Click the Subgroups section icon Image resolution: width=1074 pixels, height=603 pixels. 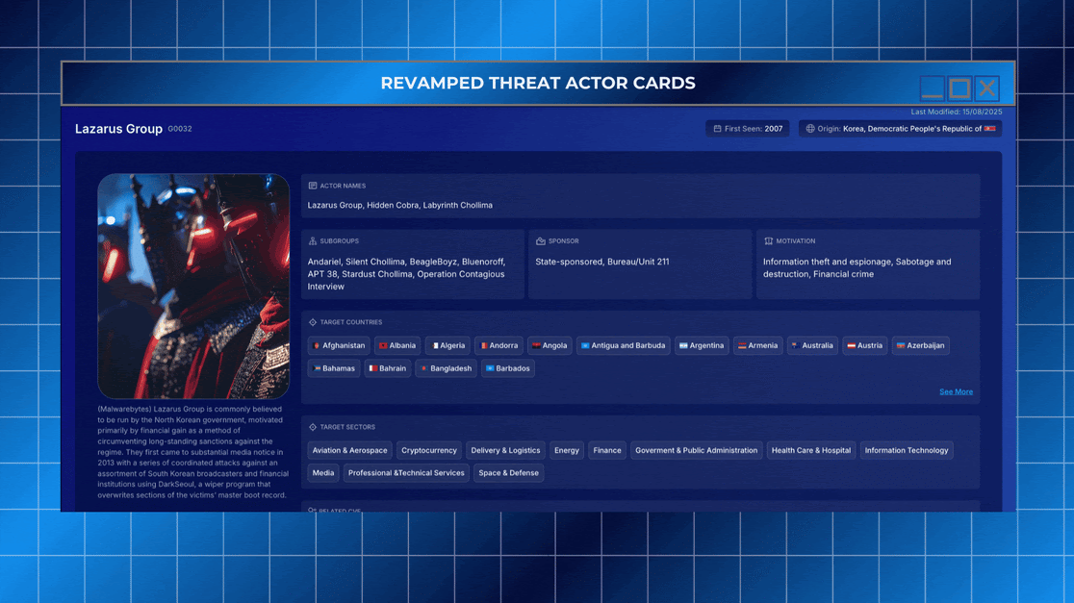[313, 241]
